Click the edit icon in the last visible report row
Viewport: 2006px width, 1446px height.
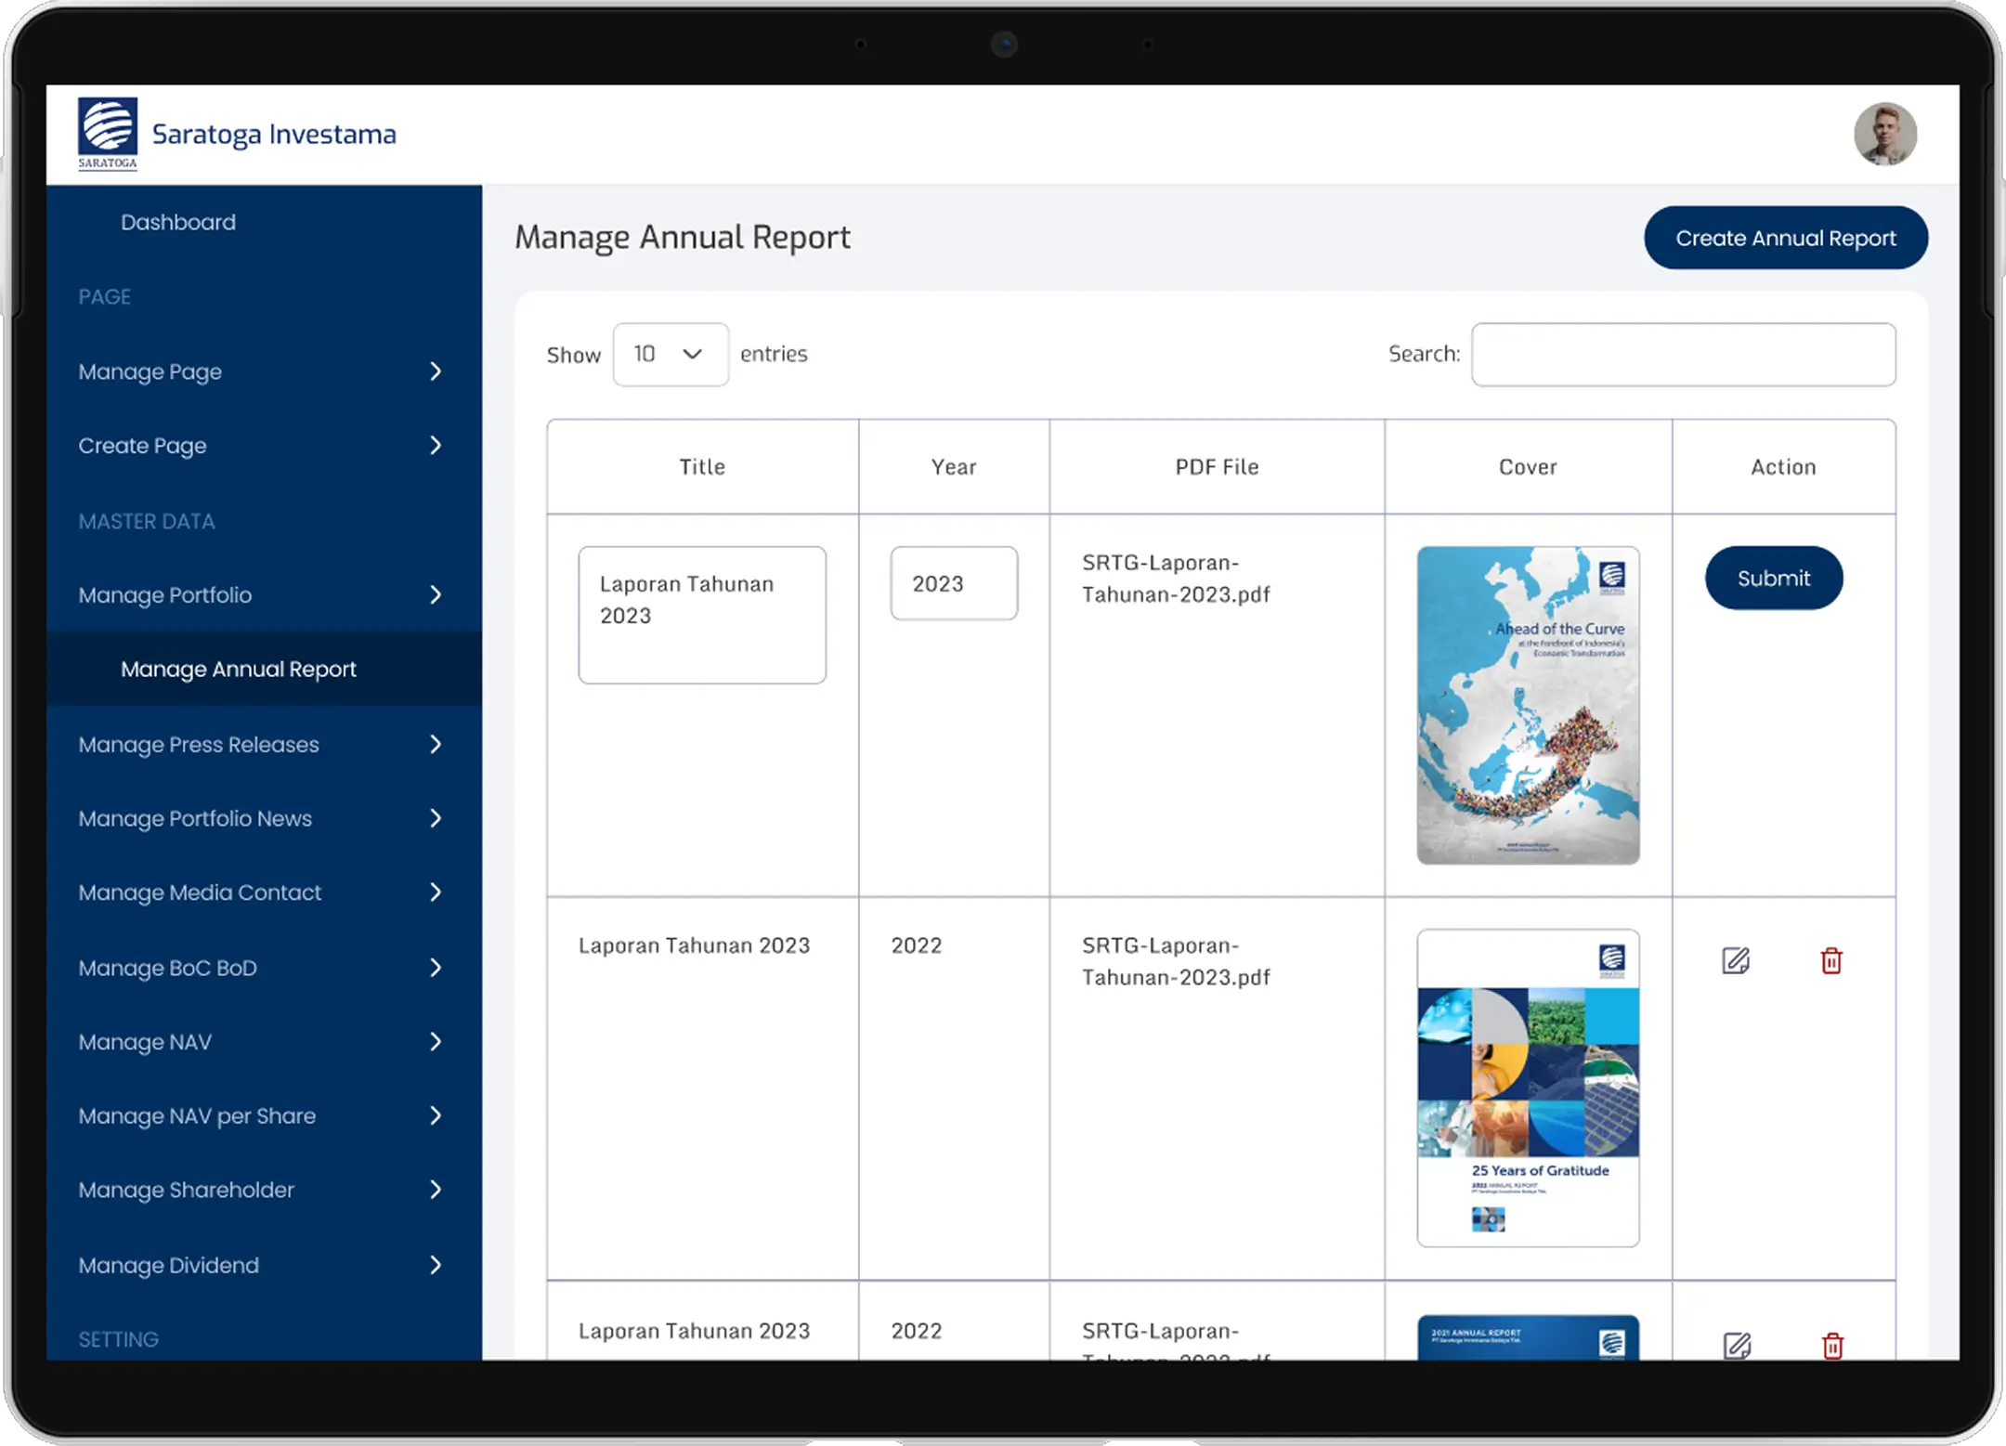1736,1345
